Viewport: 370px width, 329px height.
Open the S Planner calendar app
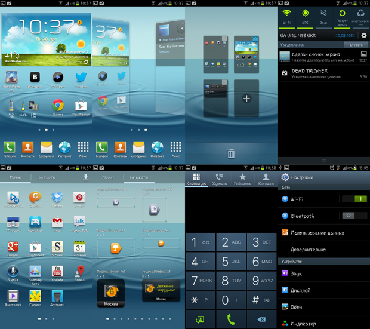pyautogui.click(x=79, y=247)
